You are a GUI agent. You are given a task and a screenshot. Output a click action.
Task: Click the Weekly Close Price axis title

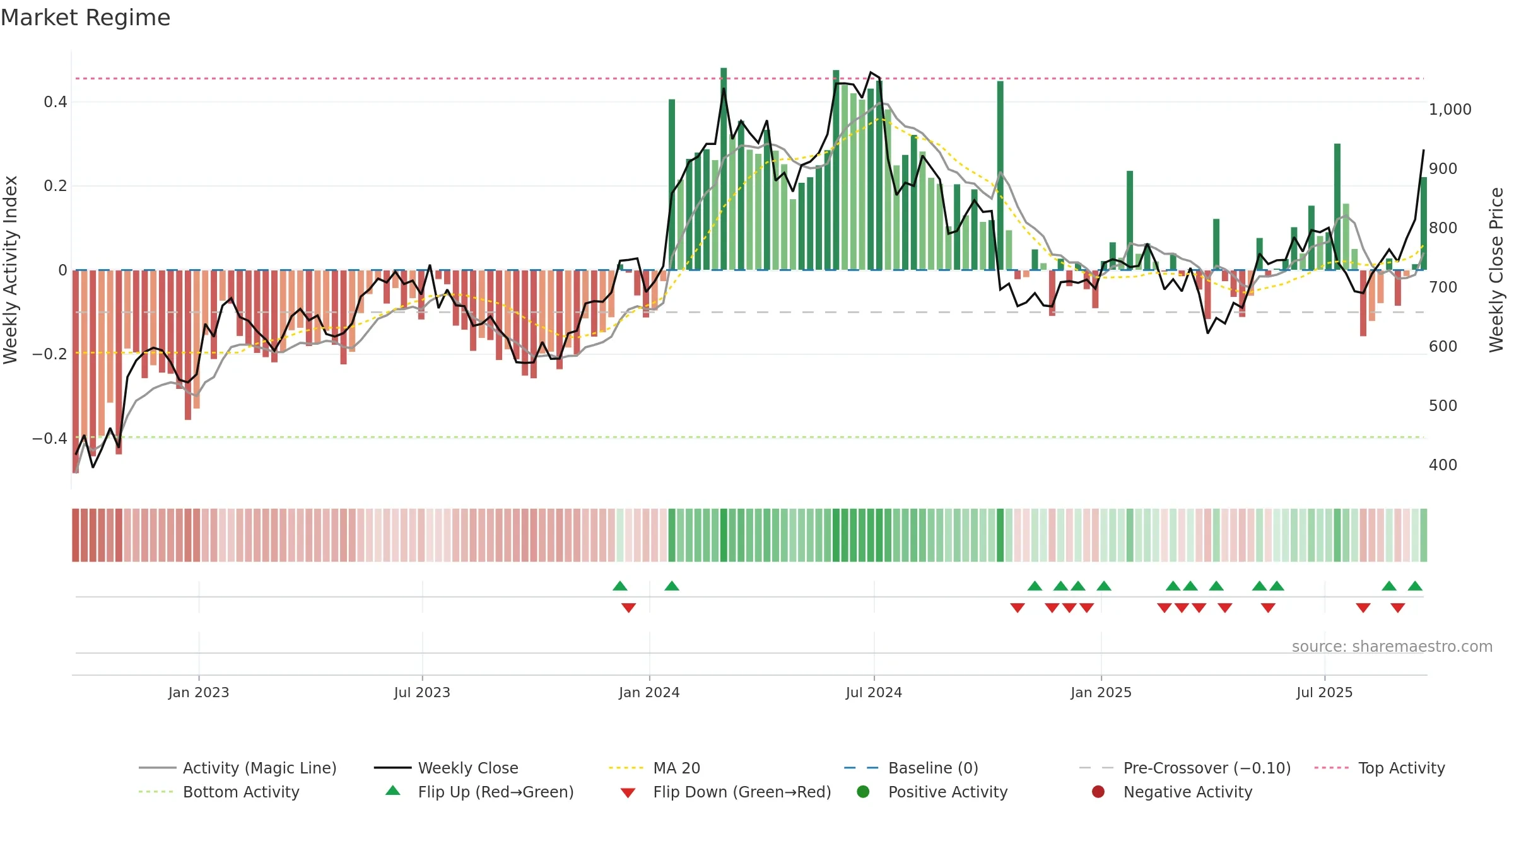point(1496,270)
